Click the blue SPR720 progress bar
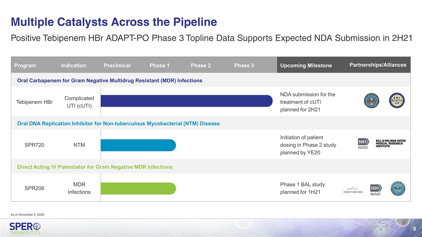This screenshot has width=422, height=237. tap(138, 145)
